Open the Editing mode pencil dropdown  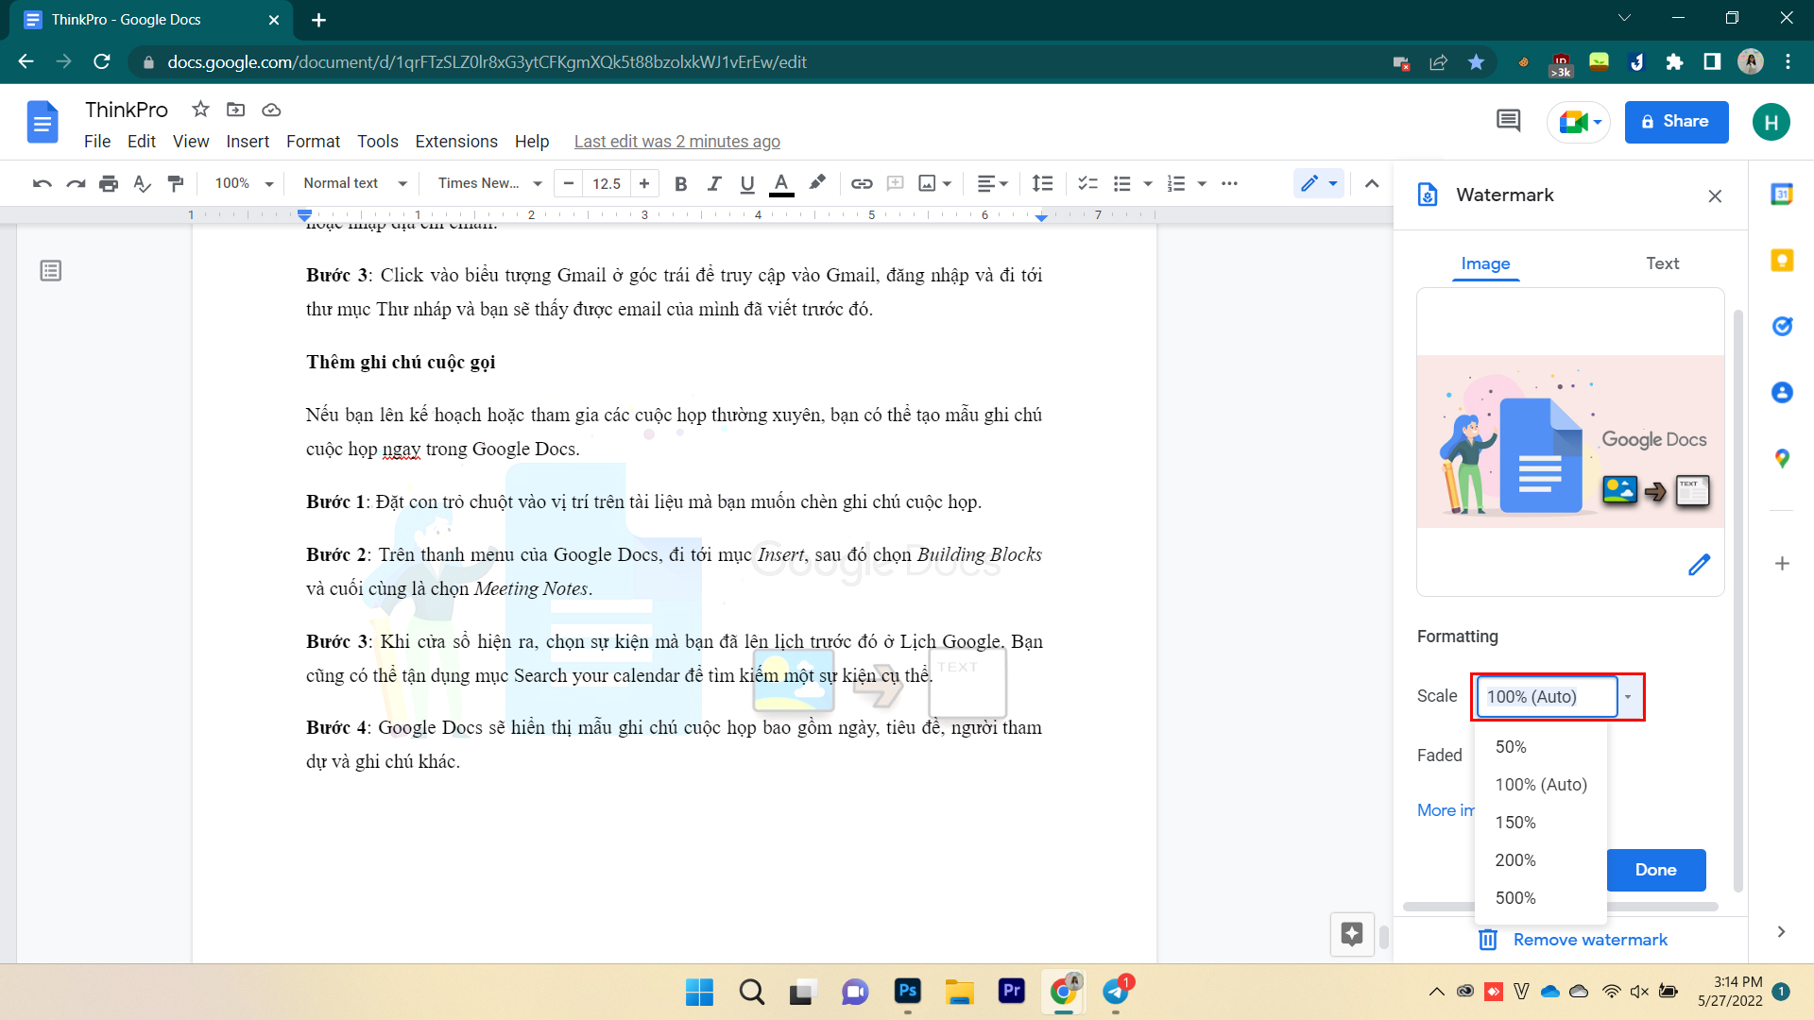pyautogui.click(x=1319, y=183)
